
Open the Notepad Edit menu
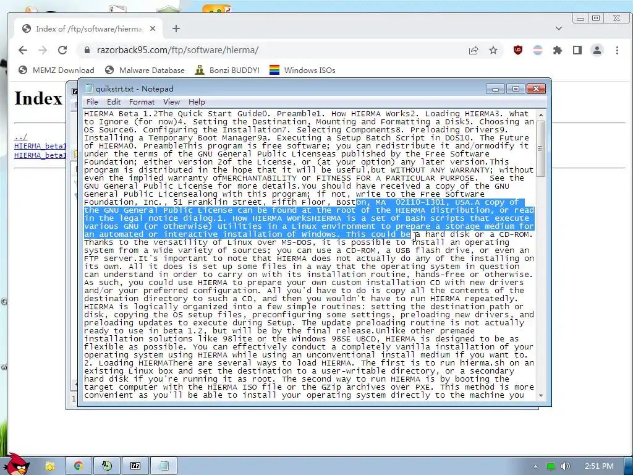tap(114, 102)
